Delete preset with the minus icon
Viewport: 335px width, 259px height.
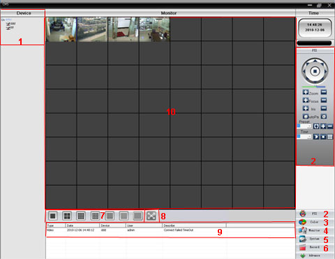point(330,126)
